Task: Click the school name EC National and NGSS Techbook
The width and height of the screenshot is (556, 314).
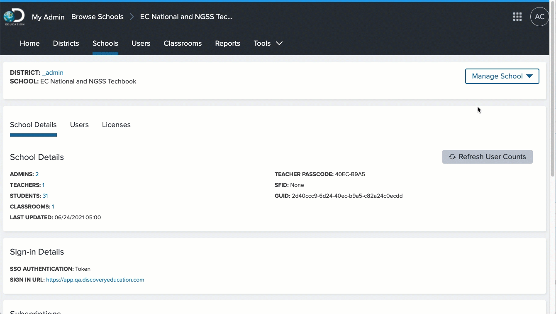Action: coord(88,81)
